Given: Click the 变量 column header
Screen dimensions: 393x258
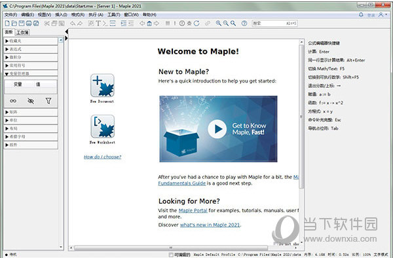Looking at the screenshot, I should click(18, 84).
